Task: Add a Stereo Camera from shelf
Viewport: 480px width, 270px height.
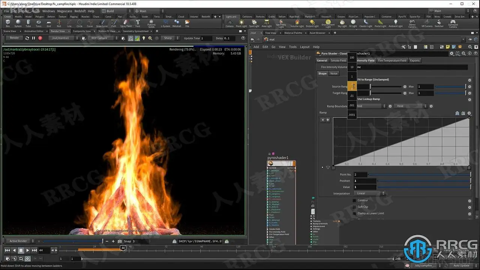Action: (x=412, y=24)
